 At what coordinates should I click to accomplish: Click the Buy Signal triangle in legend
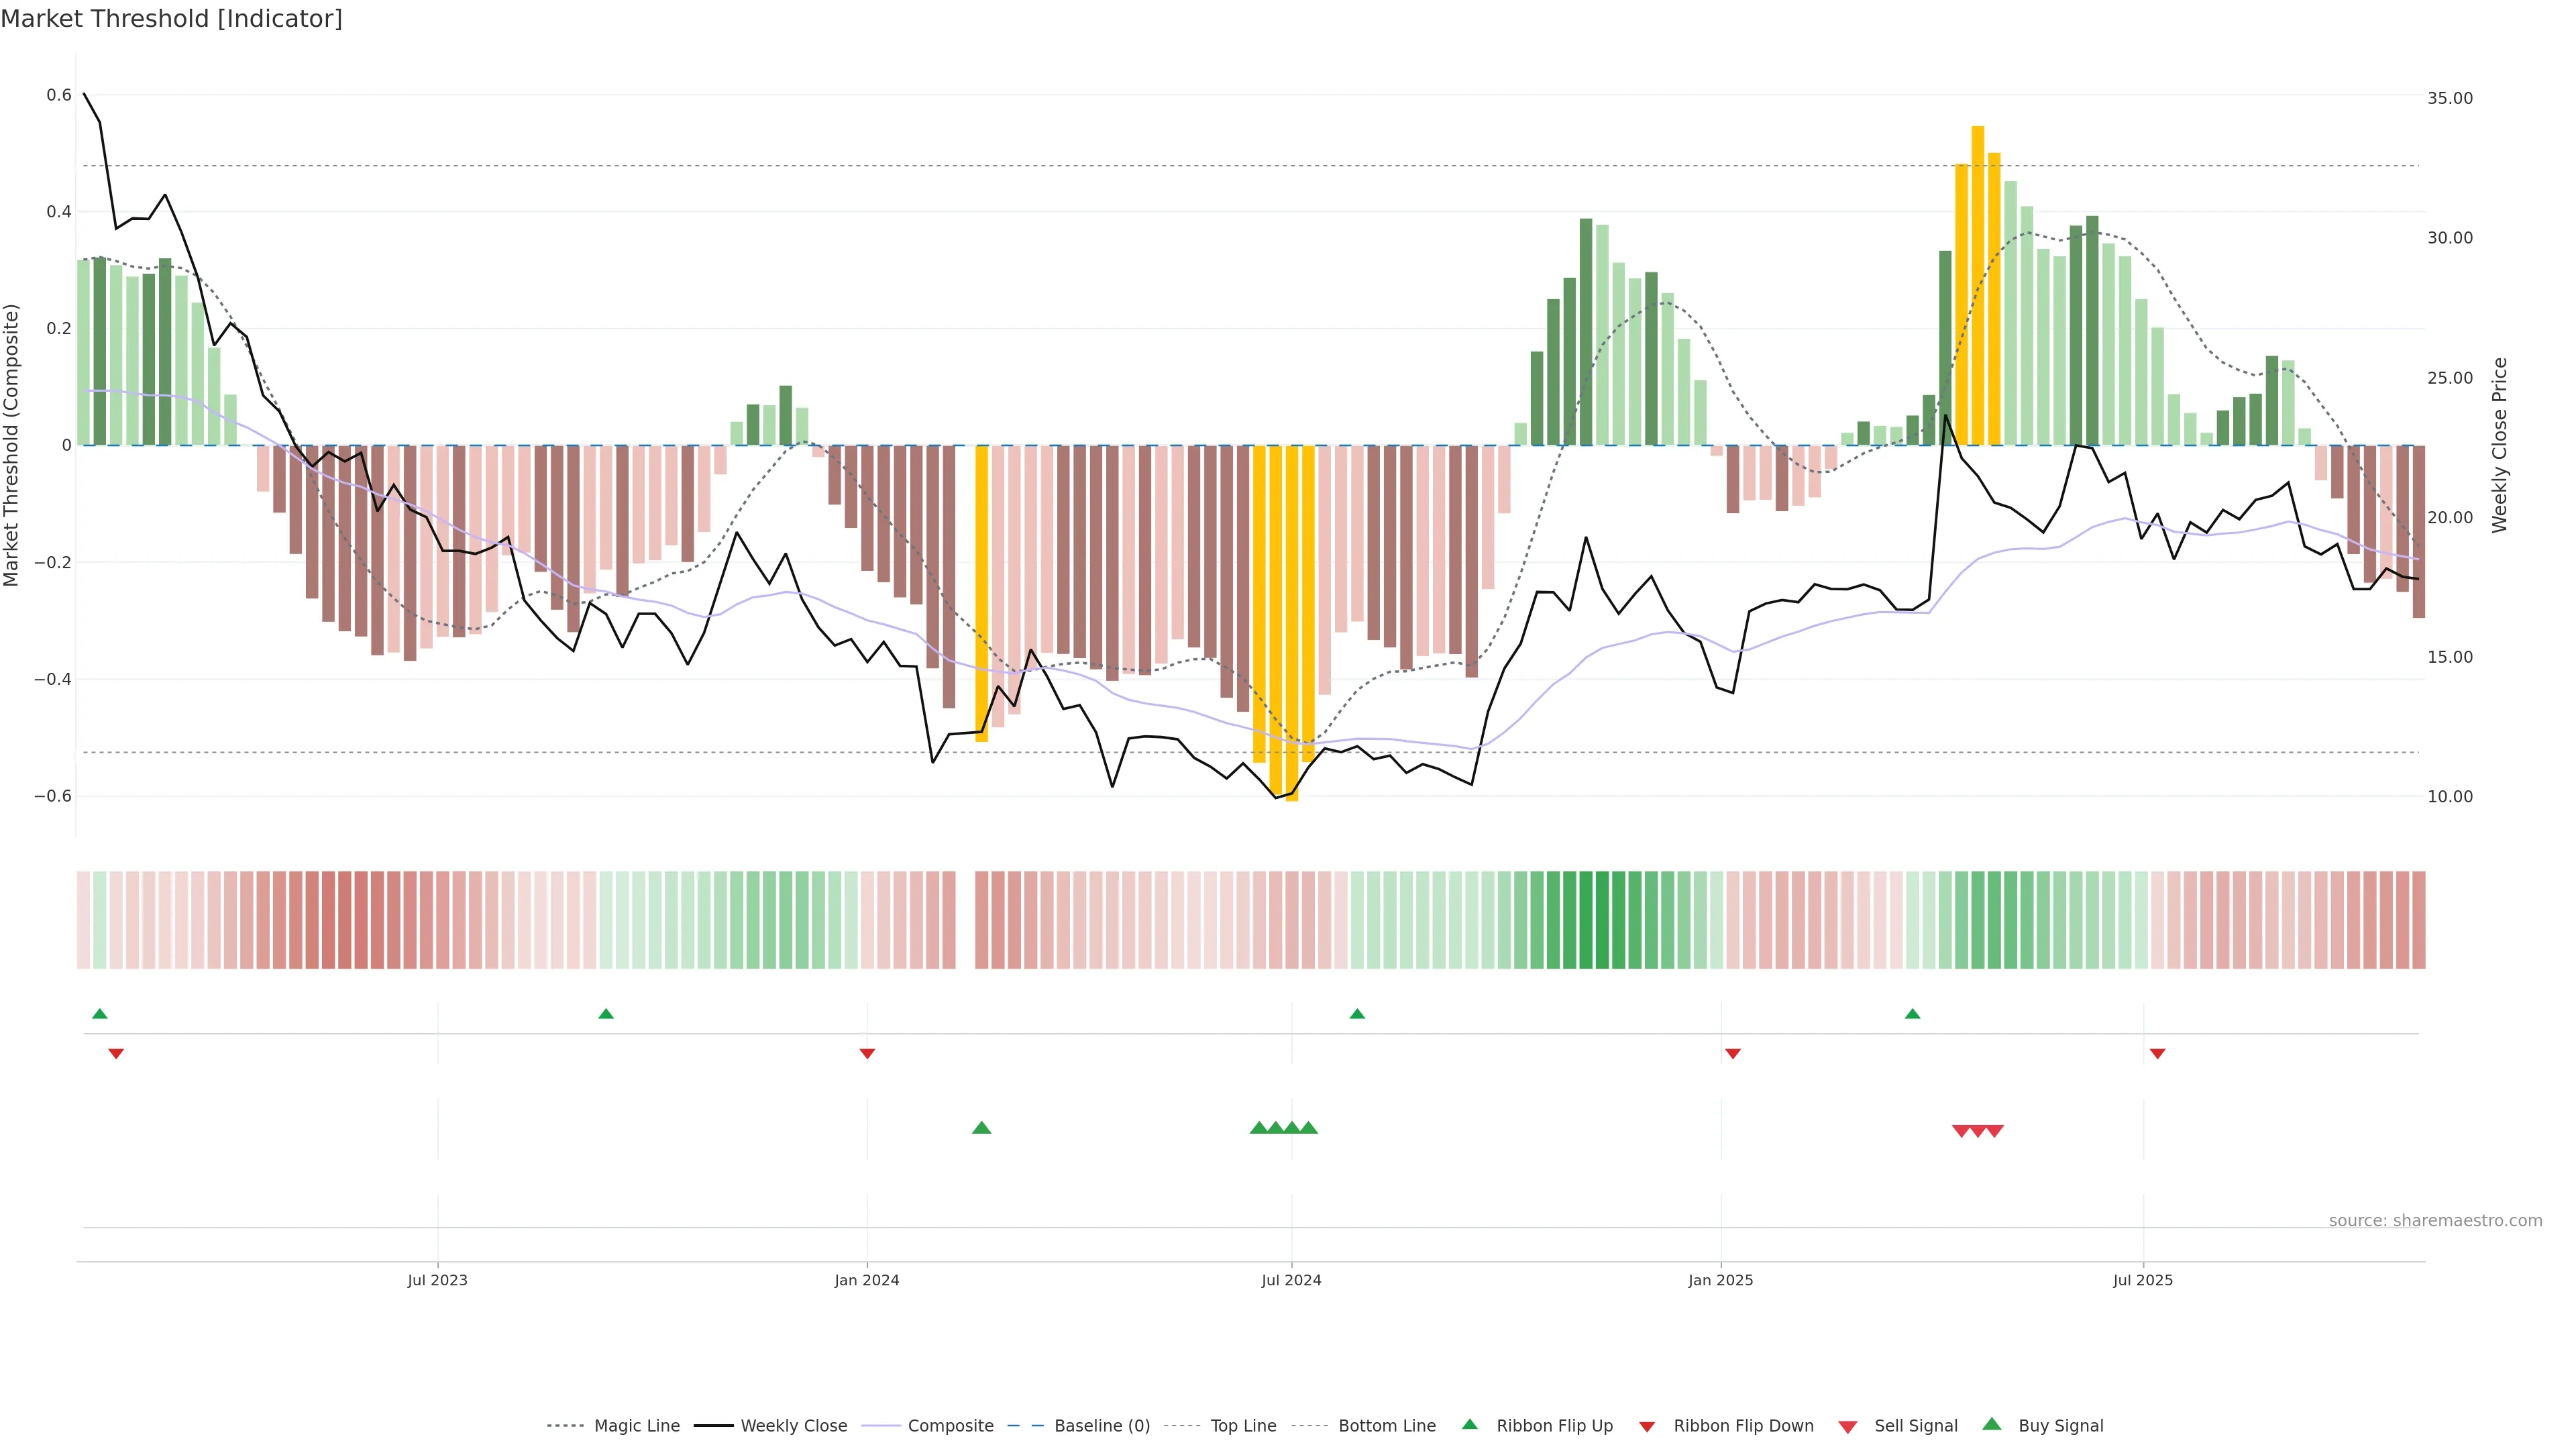(x=1991, y=1424)
